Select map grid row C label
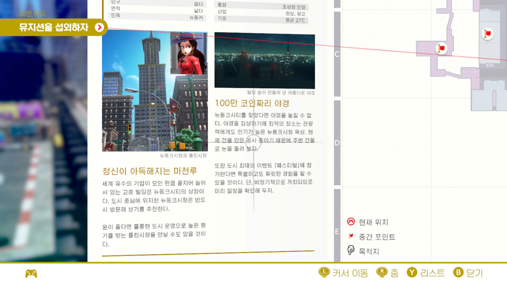Screen dimensions: 507x285 pos(337,54)
